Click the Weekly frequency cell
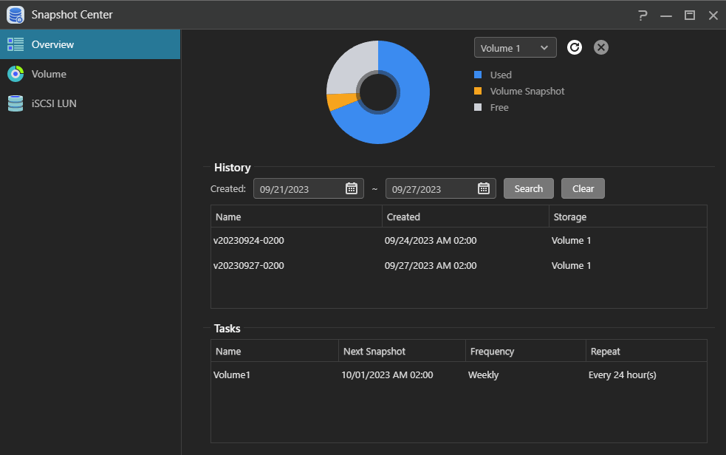Screen dimensions: 726x455 point(483,375)
